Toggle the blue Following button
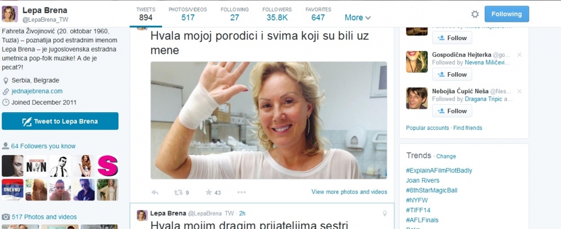 click(507, 14)
